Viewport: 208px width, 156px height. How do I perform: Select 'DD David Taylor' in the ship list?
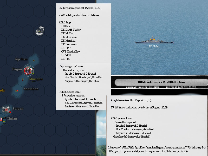tap(71, 30)
